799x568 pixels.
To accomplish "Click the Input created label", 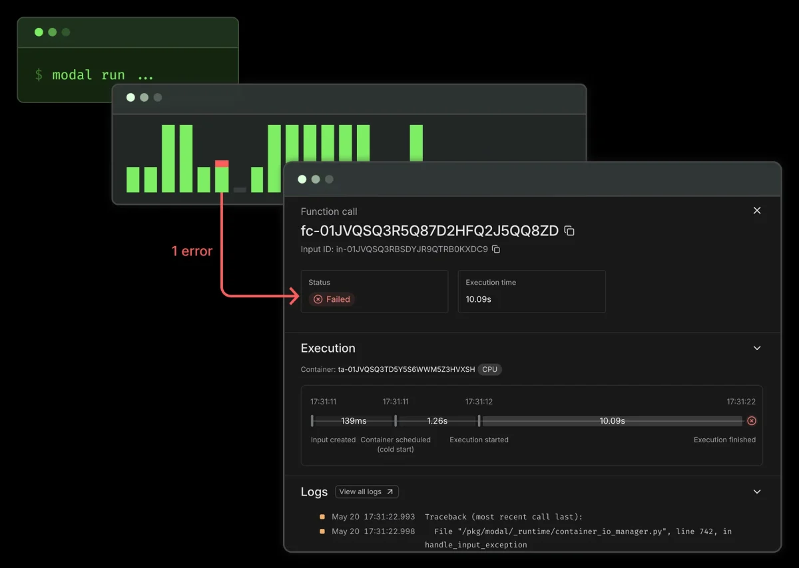I will (x=333, y=440).
